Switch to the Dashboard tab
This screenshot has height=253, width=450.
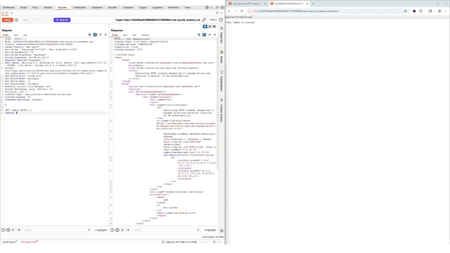click(x=8, y=7)
